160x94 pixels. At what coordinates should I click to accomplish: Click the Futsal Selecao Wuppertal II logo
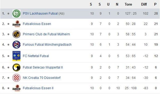16,67
